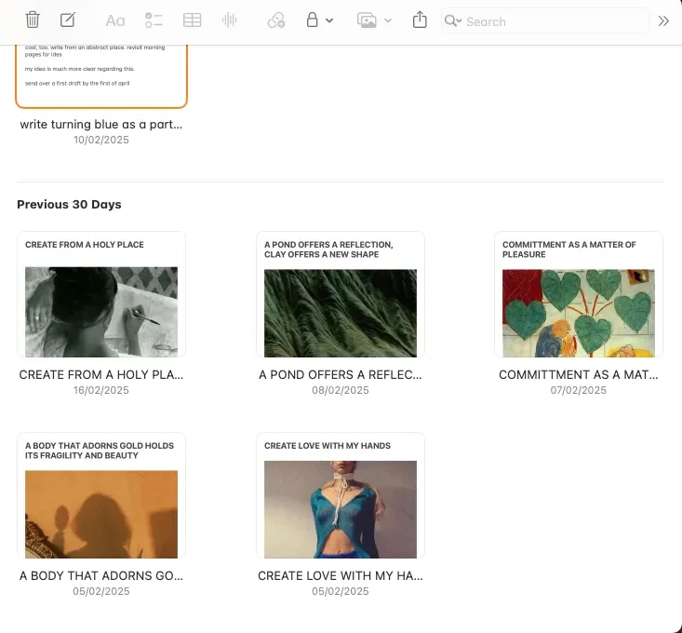Select title 'A BODY THAT ADORNS GO...'

click(x=101, y=575)
